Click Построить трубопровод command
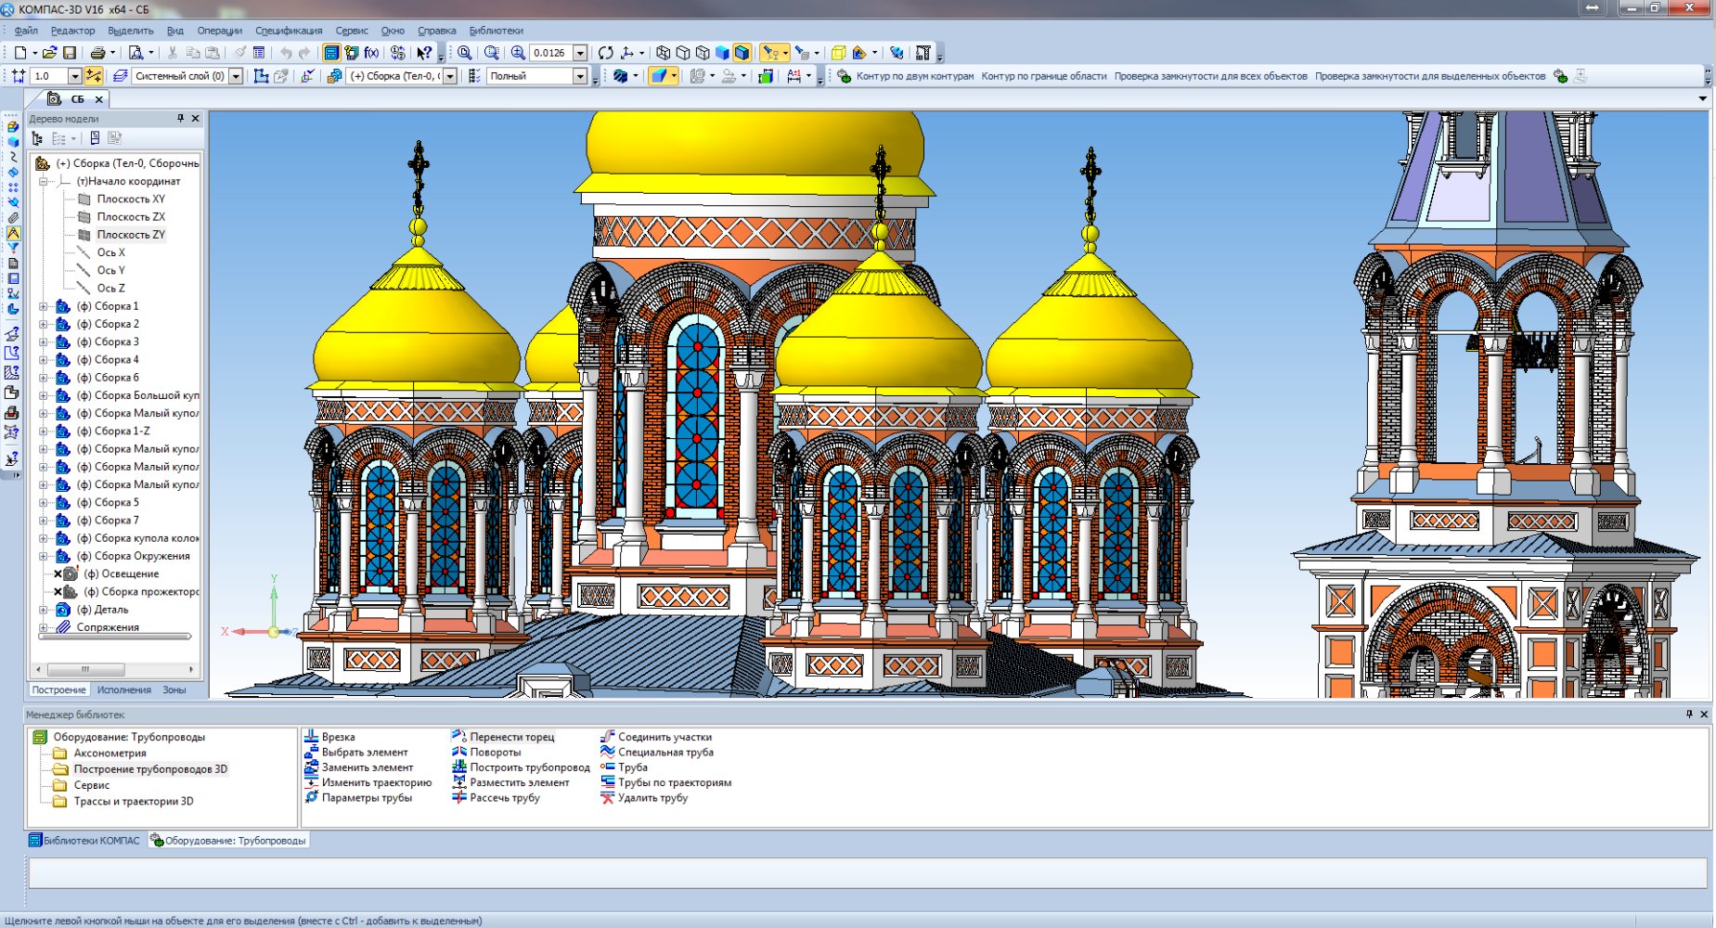The height and width of the screenshot is (928, 1716). point(529,767)
